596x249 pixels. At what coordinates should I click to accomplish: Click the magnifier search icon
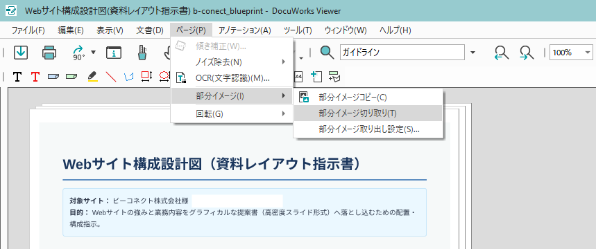coord(327,53)
